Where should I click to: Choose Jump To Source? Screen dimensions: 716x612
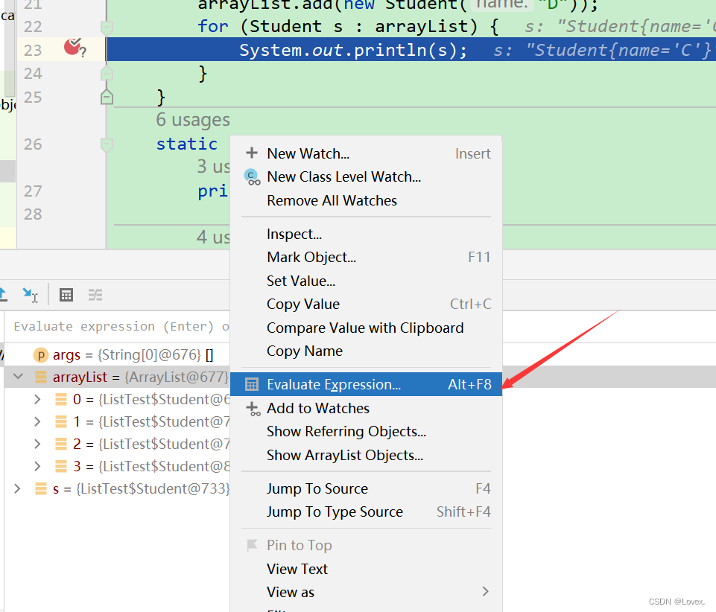[366, 488]
